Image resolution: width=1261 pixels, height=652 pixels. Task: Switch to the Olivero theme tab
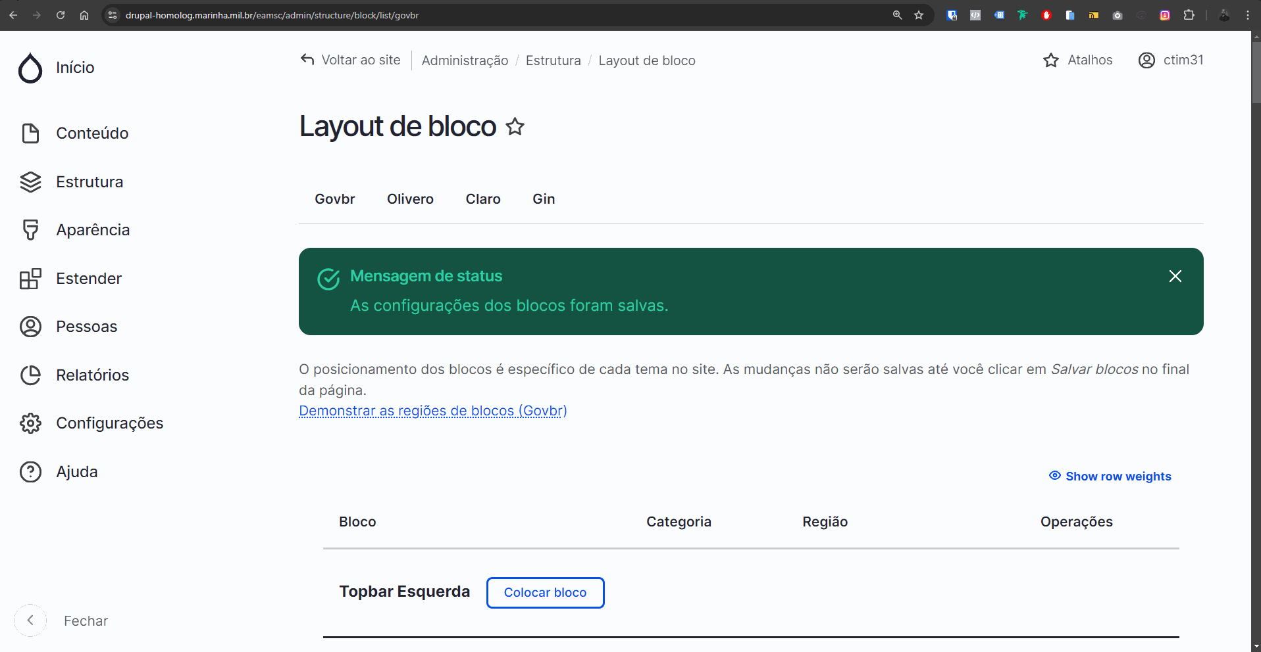click(410, 198)
